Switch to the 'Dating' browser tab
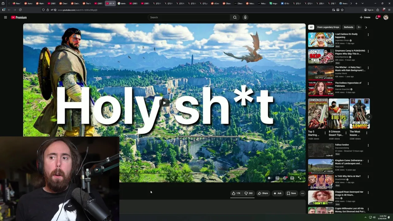Viewport: 393px width, 221px height. tap(75, 3)
